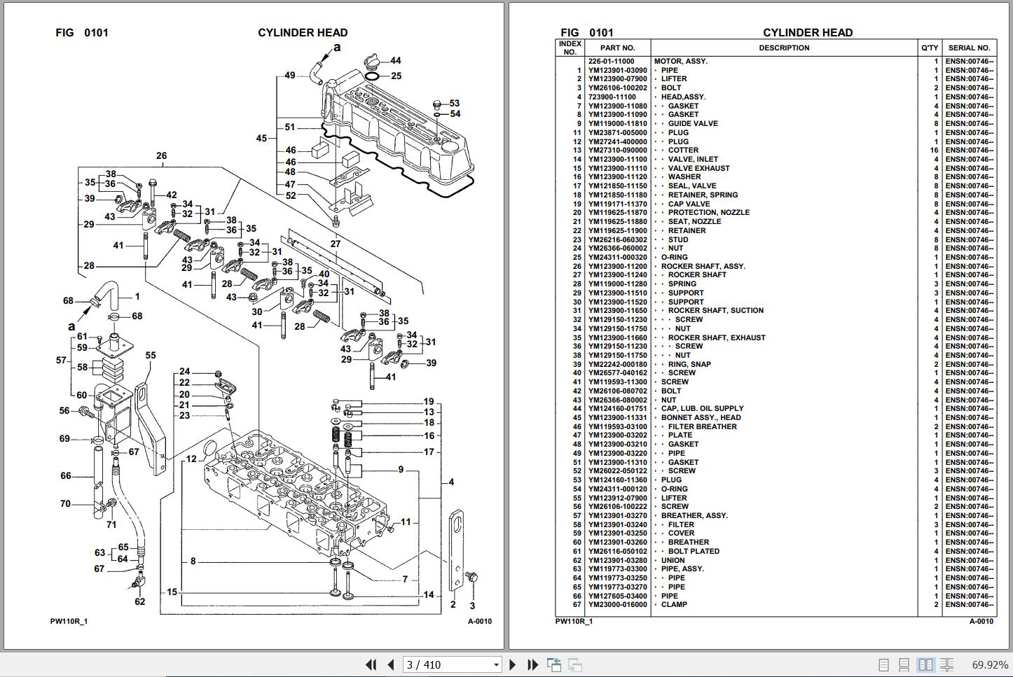The image size is (1013, 677).
Task: Enable continuous facing pages view
Action: pos(947,664)
